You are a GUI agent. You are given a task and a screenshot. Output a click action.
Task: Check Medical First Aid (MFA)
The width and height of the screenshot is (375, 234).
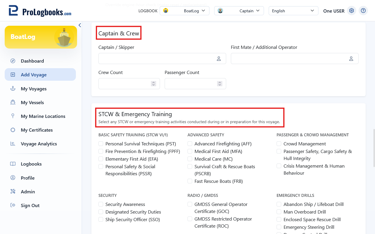[190, 151]
